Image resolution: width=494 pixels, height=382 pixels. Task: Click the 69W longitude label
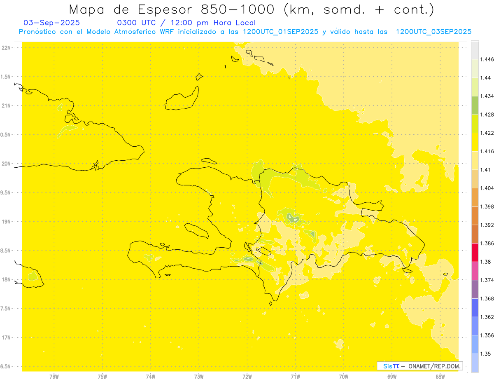pos(392,376)
